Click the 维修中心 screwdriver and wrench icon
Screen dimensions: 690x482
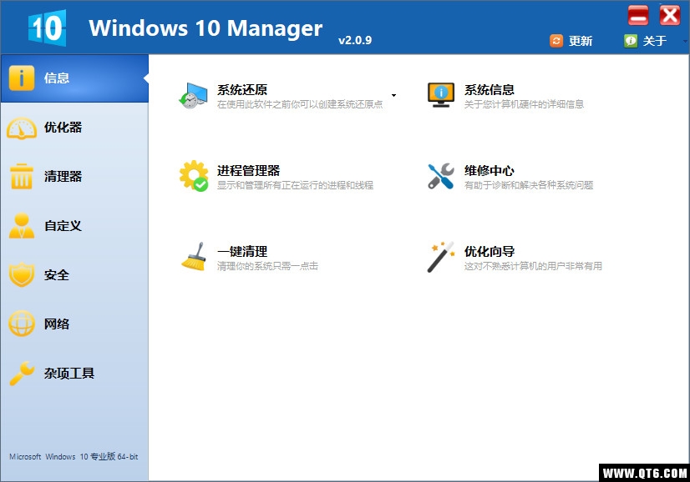pyautogui.click(x=440, y=176)
